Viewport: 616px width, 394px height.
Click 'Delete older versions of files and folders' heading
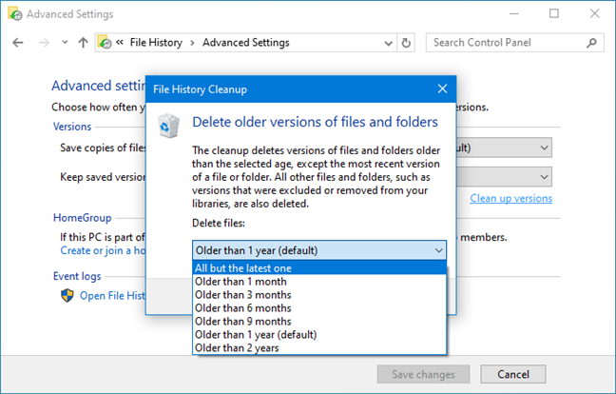point(315,122)
